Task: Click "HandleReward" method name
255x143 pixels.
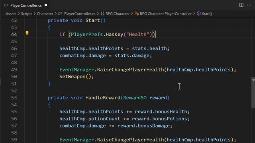Action: point(103,98)
